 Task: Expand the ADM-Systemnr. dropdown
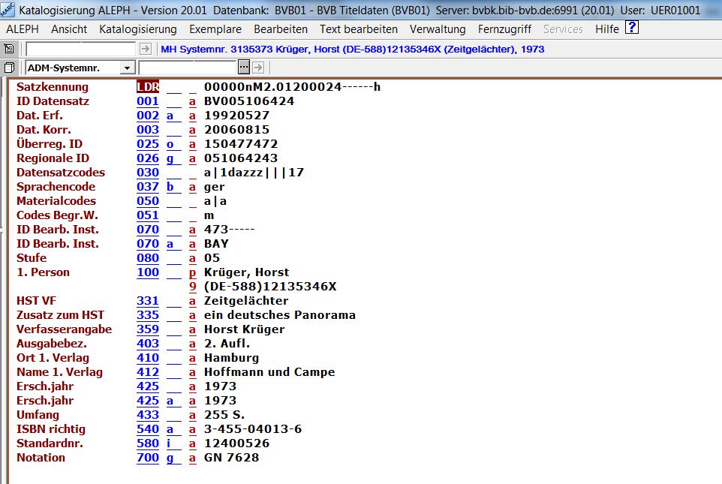(x=127, y=68)
